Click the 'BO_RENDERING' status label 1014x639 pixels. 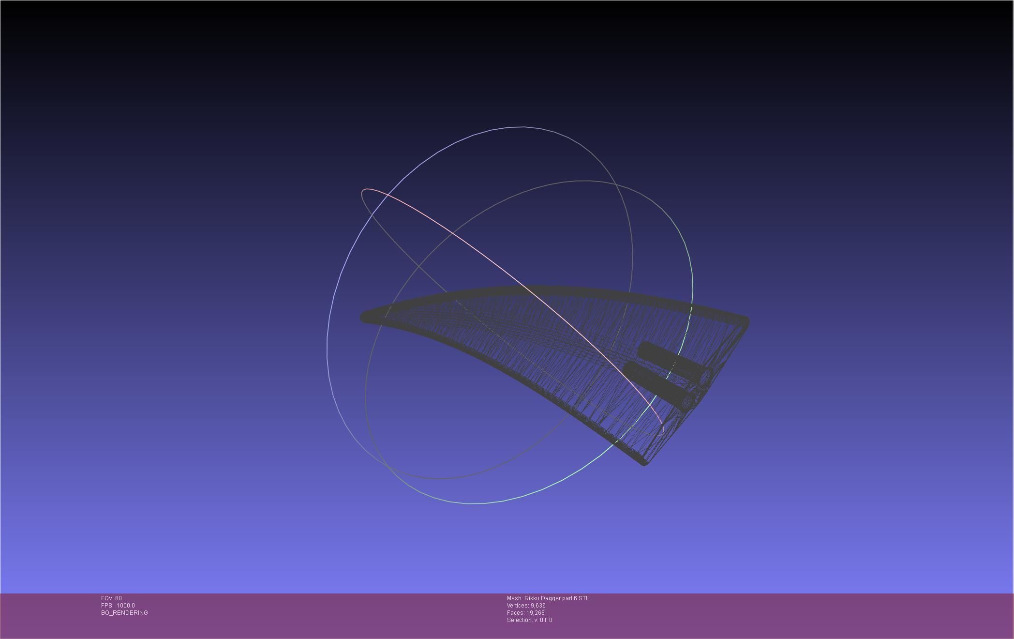124,613
